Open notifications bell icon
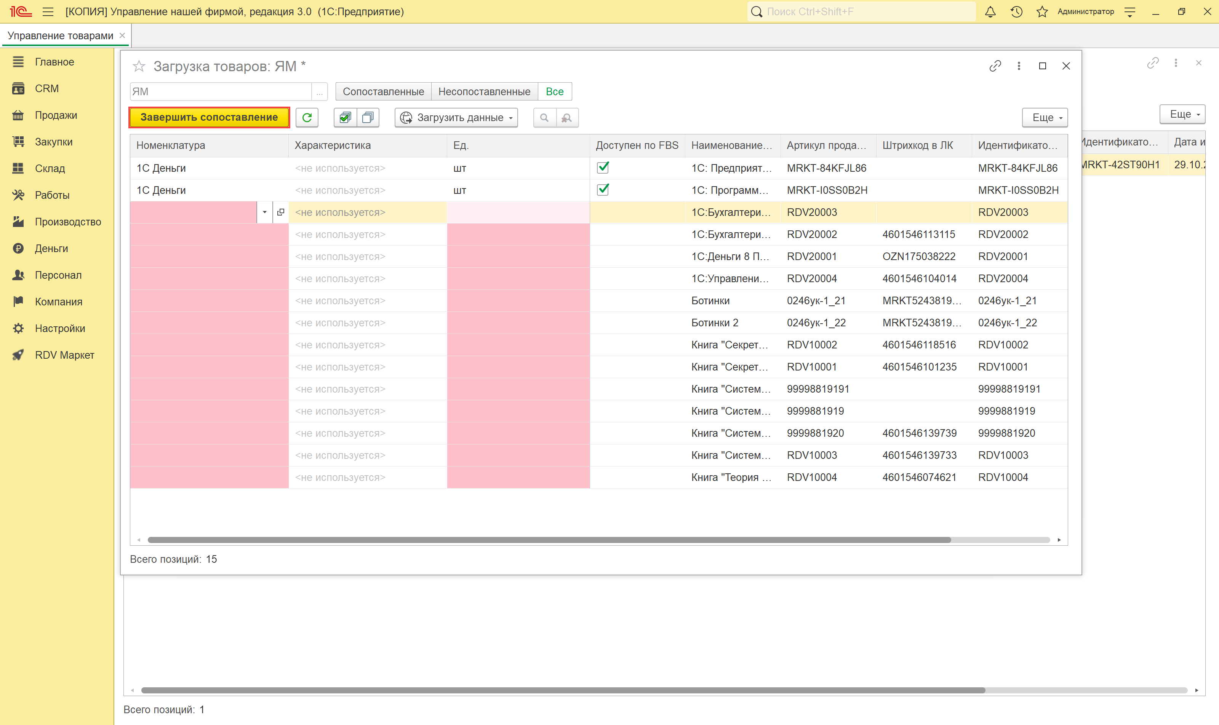This screenshot has height=725, width=1219. (990, 12)
